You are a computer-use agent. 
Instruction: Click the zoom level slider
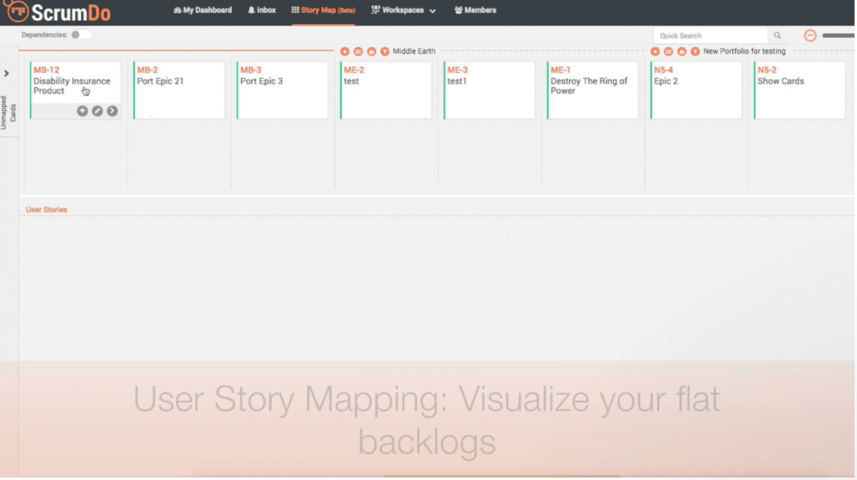[839, 36]
